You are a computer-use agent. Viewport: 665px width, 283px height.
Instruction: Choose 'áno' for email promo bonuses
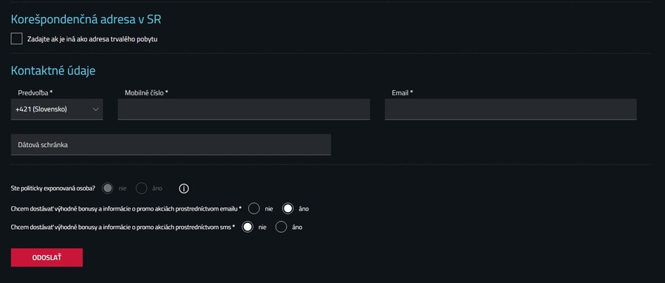288,209
